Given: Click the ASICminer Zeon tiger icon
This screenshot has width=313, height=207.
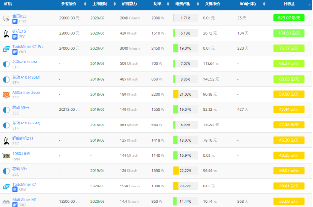Looking at the screenshot, I should (6, 95).
